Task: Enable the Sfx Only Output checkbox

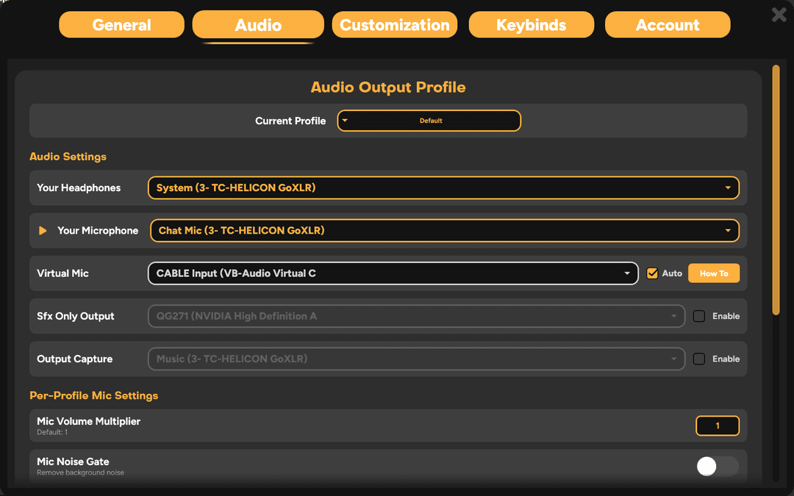Action: [698, 316]
